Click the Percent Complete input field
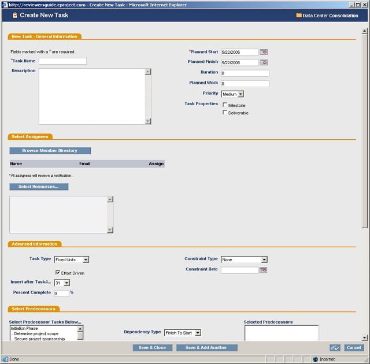 (x=61, y=294)
